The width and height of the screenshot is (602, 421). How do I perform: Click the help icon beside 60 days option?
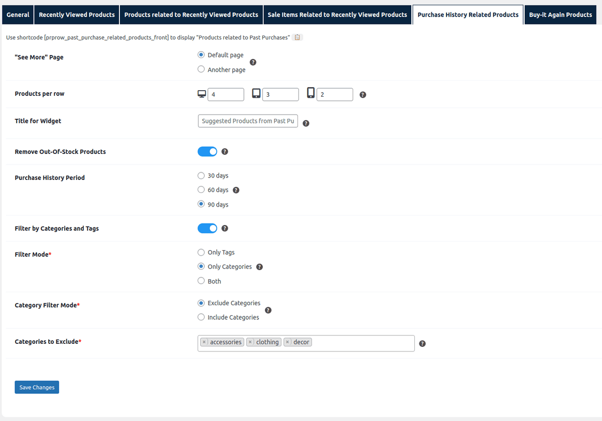pyautogui.click(x=236, y=190)
